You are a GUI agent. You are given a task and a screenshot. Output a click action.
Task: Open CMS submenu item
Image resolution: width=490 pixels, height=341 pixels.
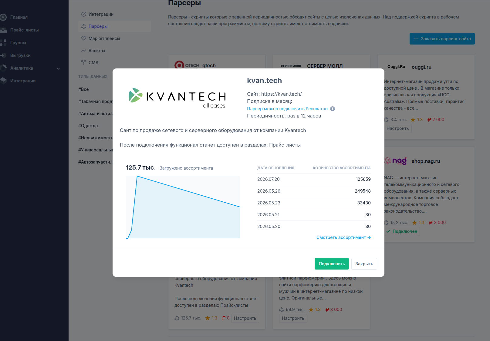[x=114, y=63]
